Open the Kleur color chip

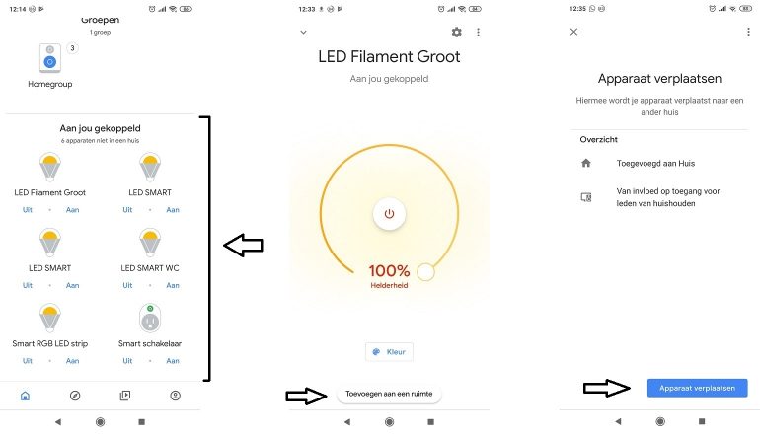[389, 351]
